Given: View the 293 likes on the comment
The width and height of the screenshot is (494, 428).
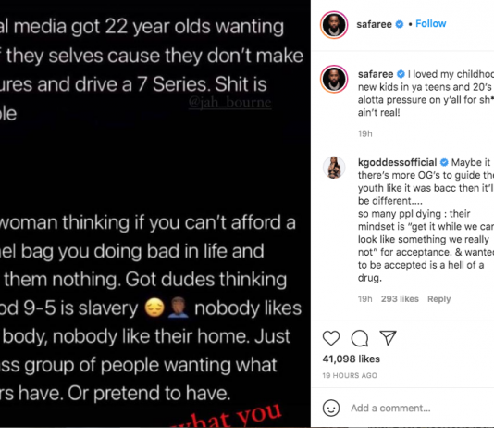Looking at the screenshot, I should (x=400, y=298).
